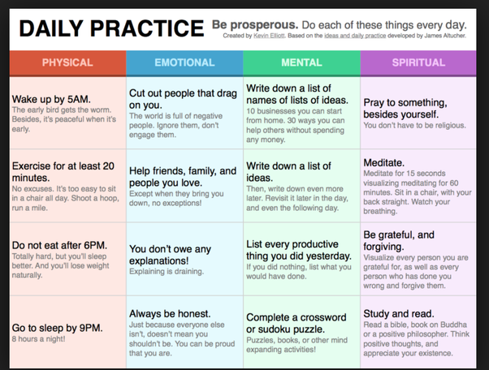
Task: Select the EMOTIONAL column header
Action: tap(184, 62)
